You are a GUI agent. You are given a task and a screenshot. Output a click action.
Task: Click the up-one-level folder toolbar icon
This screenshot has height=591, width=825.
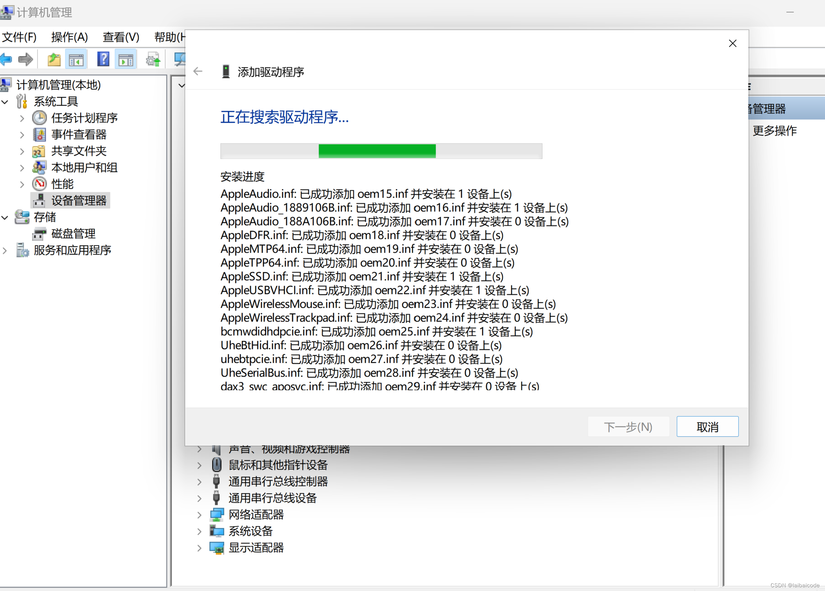54,59
